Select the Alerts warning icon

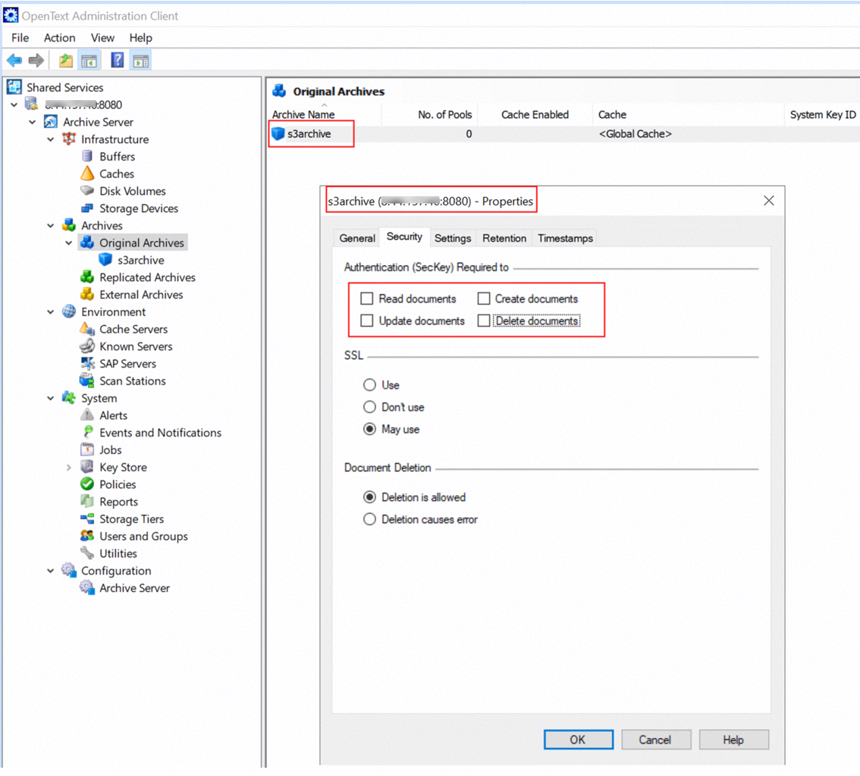[x=86, y=415]
